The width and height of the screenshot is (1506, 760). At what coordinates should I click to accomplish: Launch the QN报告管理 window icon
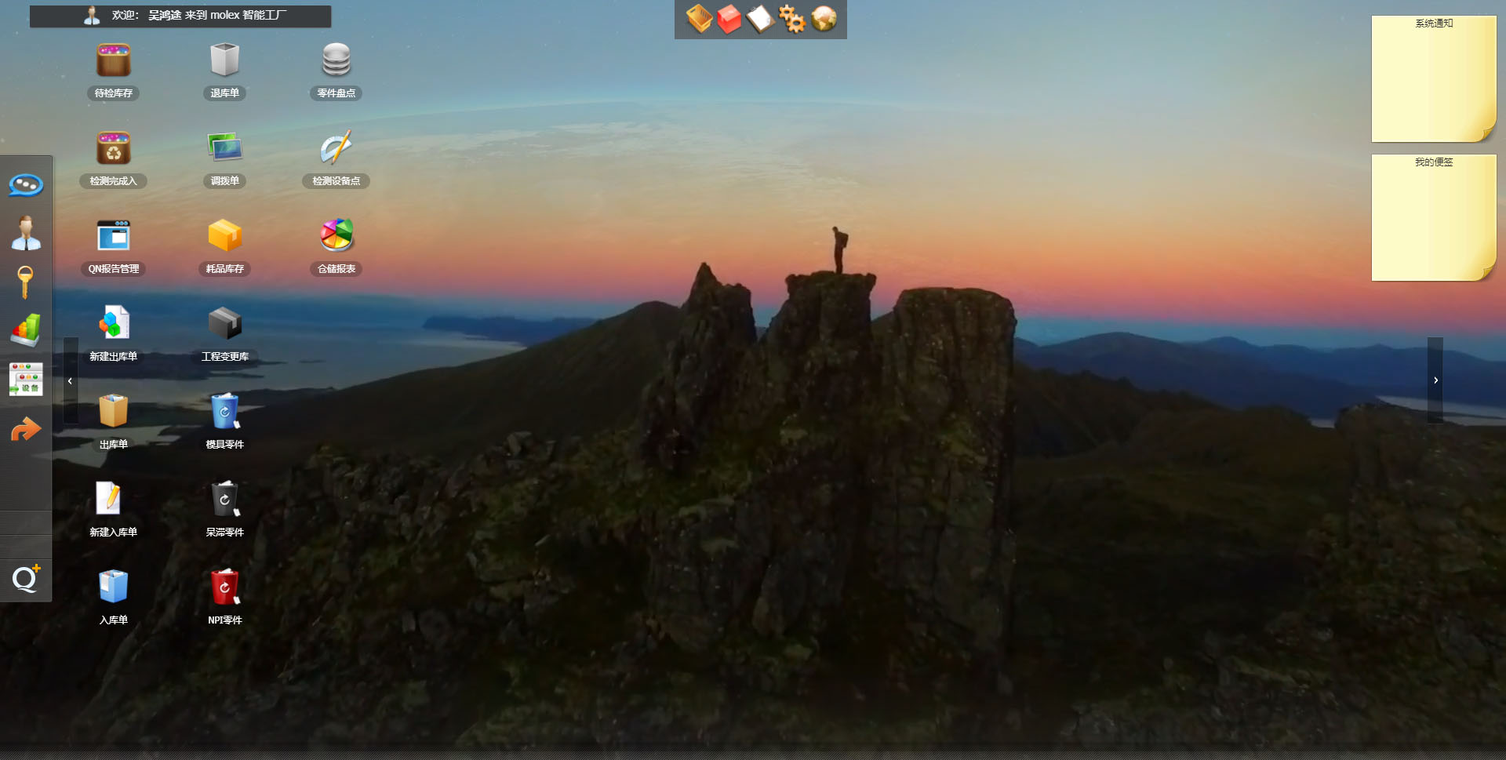point(114,236)
